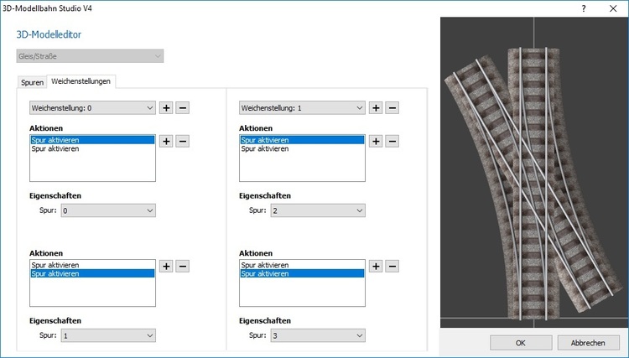
Task: Close the 3D-Modellbahn Studio dialog
Action: (x=613, y=8)
